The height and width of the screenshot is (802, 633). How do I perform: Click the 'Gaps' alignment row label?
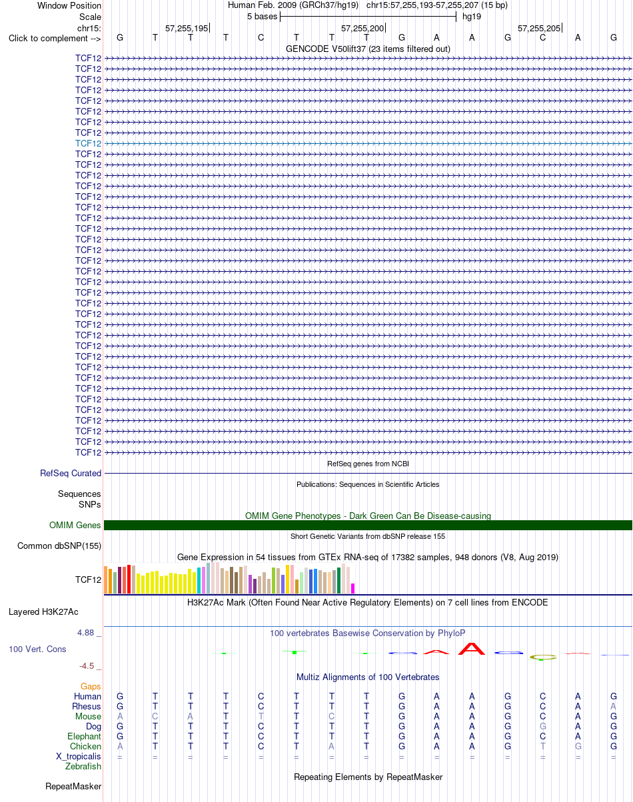[91, 686]
